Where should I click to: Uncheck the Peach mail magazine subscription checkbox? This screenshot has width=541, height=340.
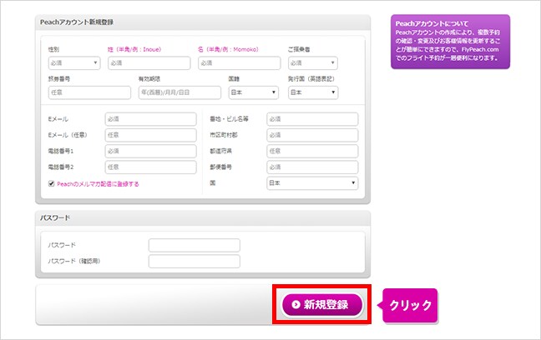52,183
